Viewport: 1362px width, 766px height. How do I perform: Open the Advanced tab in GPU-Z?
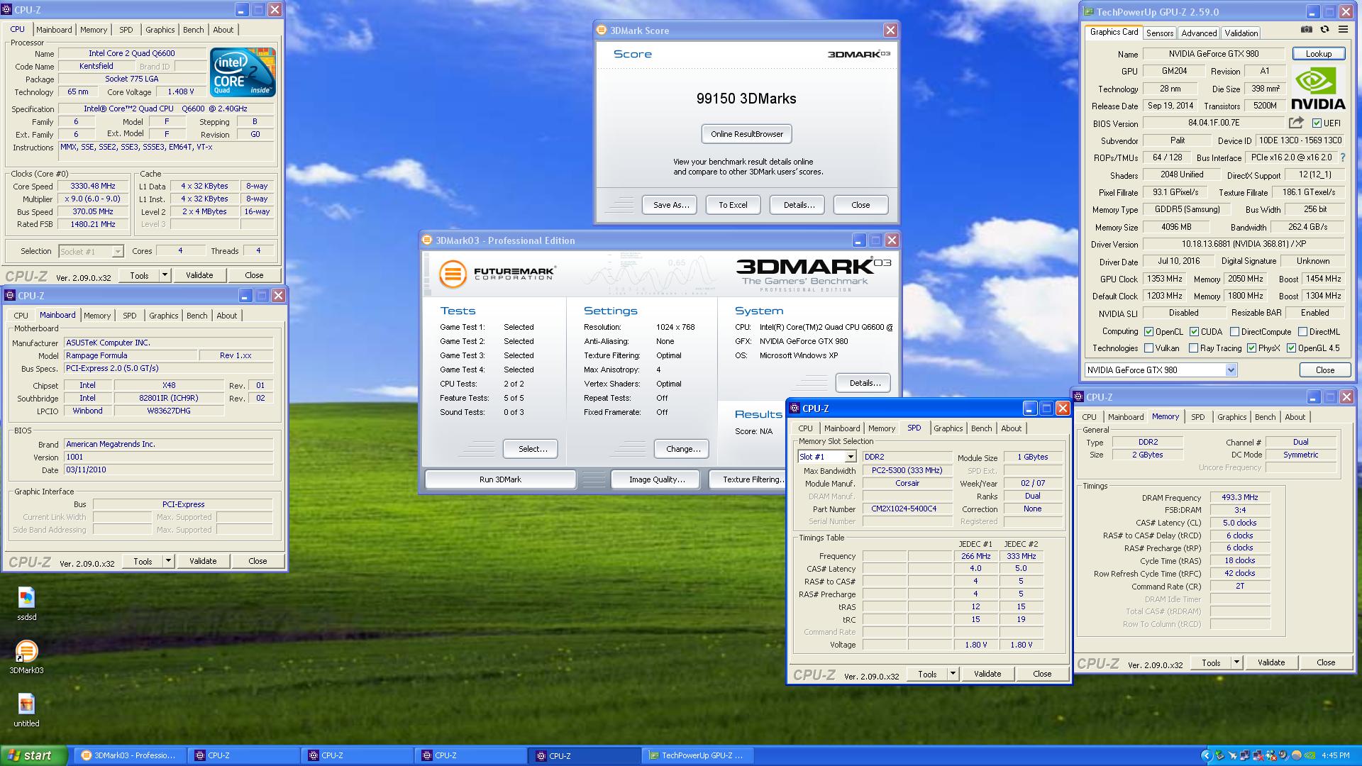point(1199,33)
